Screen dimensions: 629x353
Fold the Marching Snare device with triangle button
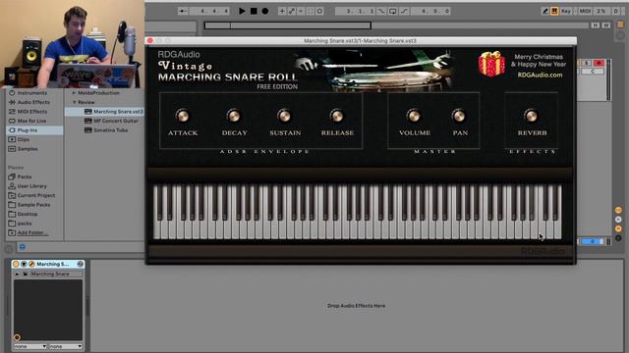click(x=24, y=264)
